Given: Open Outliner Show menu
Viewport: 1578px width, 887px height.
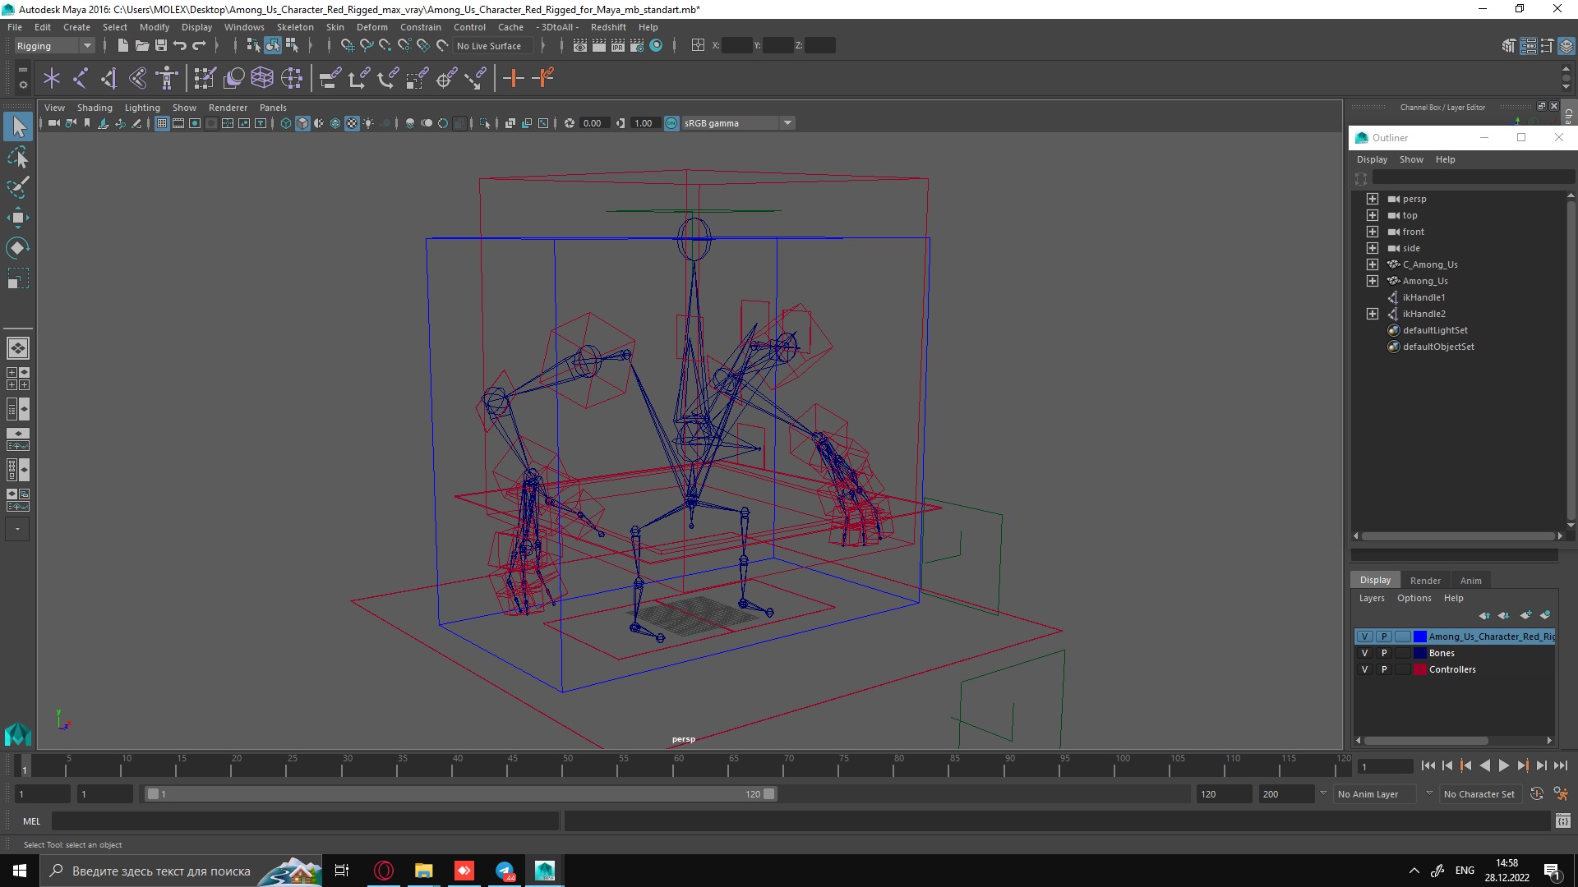Looking at the screenshot, I should (x=1411, y=159).
